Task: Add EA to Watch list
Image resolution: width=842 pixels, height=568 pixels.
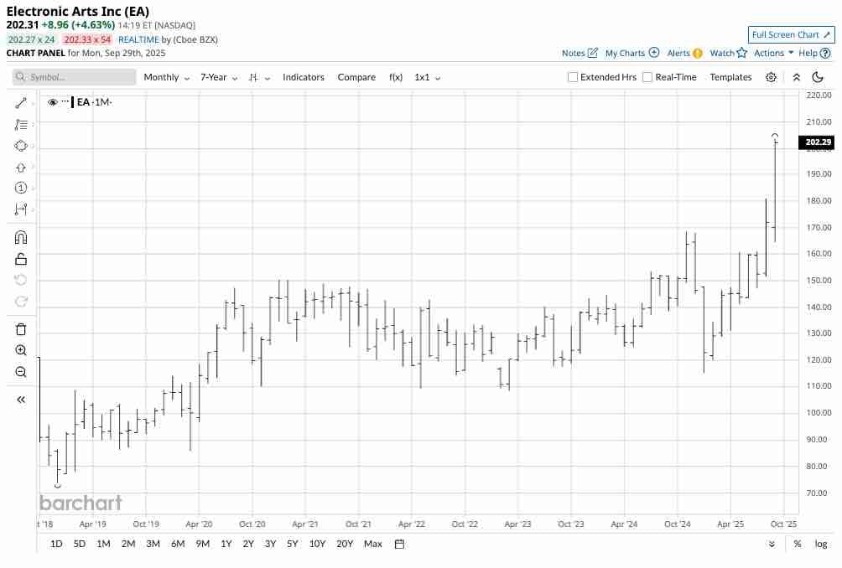Action: pos(728,53)
